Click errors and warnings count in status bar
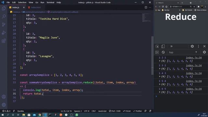Viewport: 208px width, 117px height. 6,111
